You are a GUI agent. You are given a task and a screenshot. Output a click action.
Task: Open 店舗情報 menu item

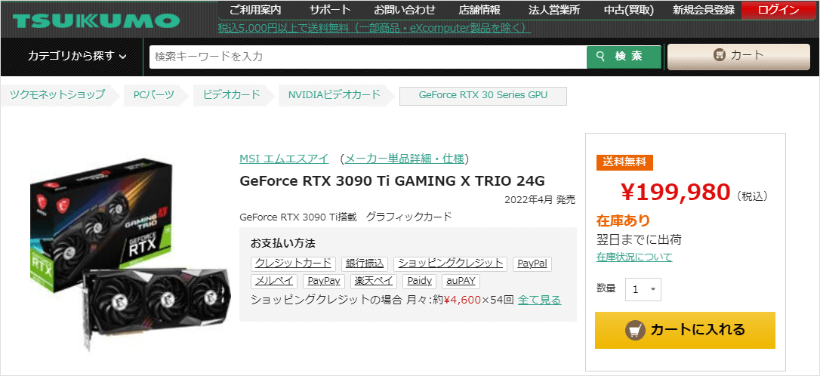(479, 9)
